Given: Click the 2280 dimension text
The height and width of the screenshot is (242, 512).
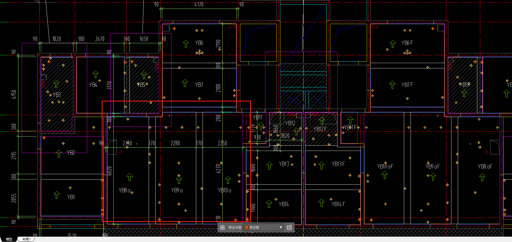Looking at the screenshot, I should pos(175,143).
